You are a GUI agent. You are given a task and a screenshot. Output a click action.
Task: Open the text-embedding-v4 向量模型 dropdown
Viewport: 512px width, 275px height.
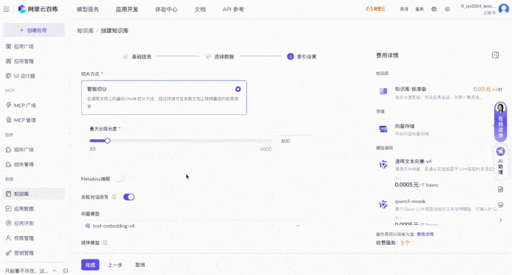click(x=192, y=226)
